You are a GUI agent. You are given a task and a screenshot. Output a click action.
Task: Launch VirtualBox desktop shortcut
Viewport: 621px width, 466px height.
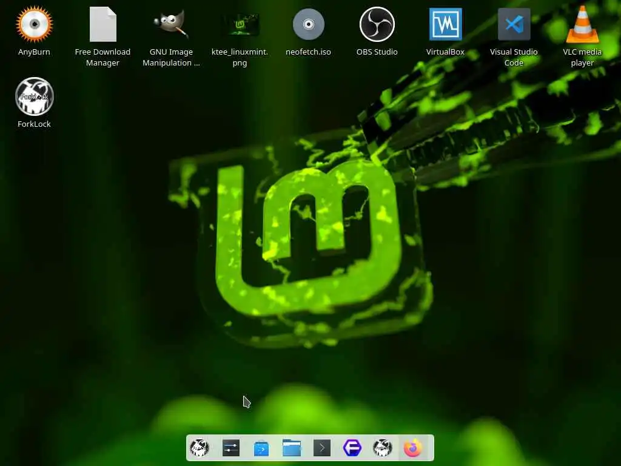pos(445,24)
